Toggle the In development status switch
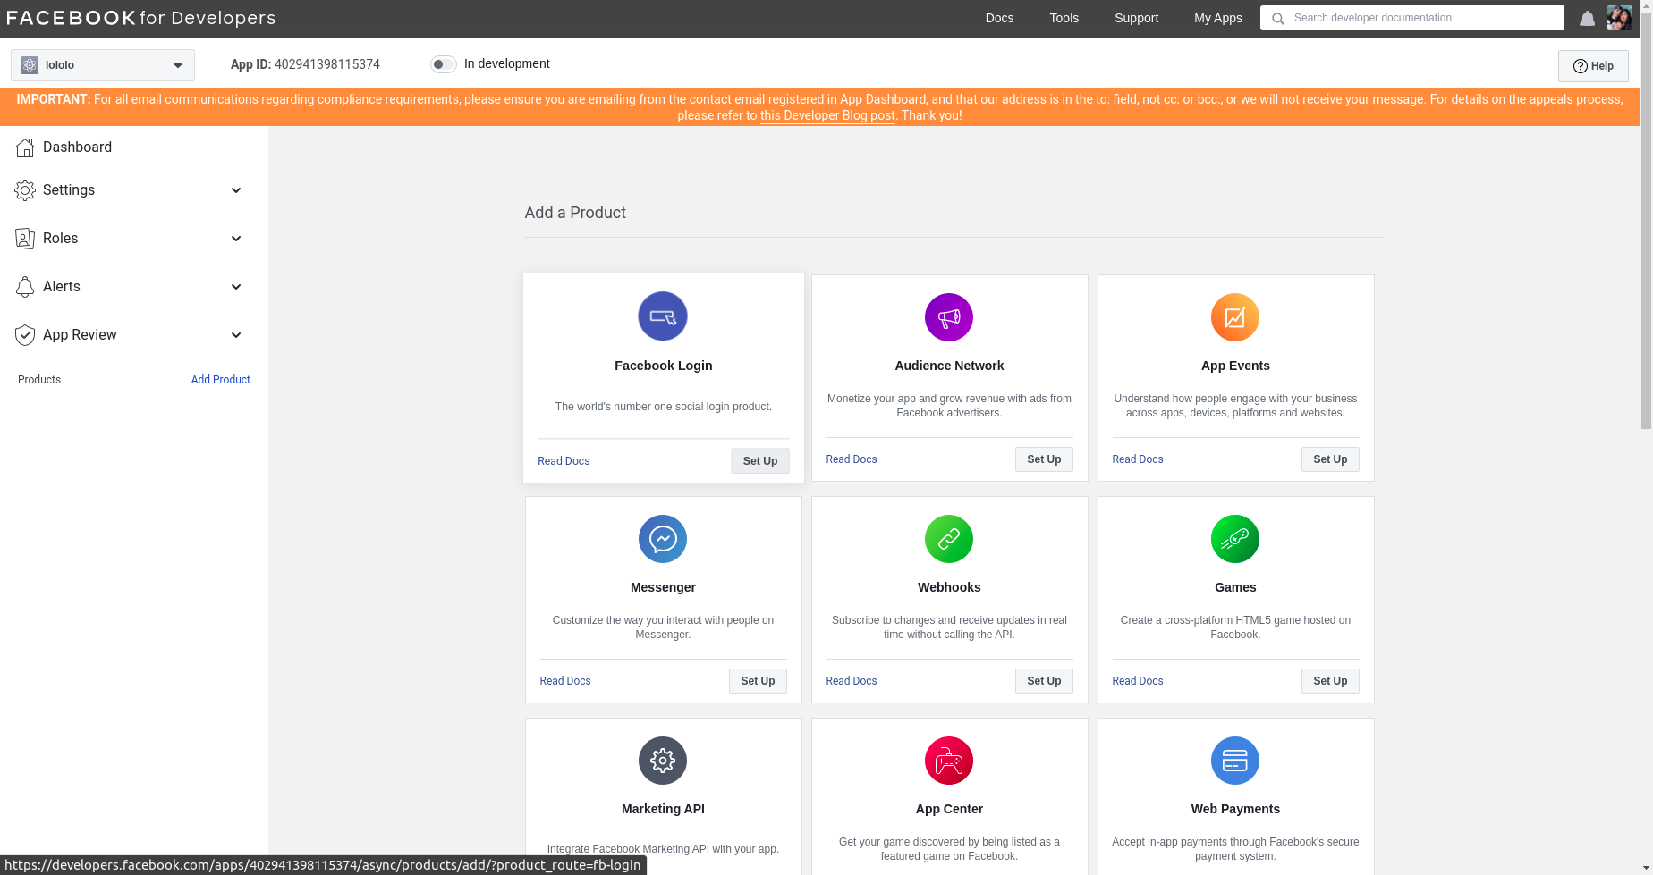 pos(443,64)
